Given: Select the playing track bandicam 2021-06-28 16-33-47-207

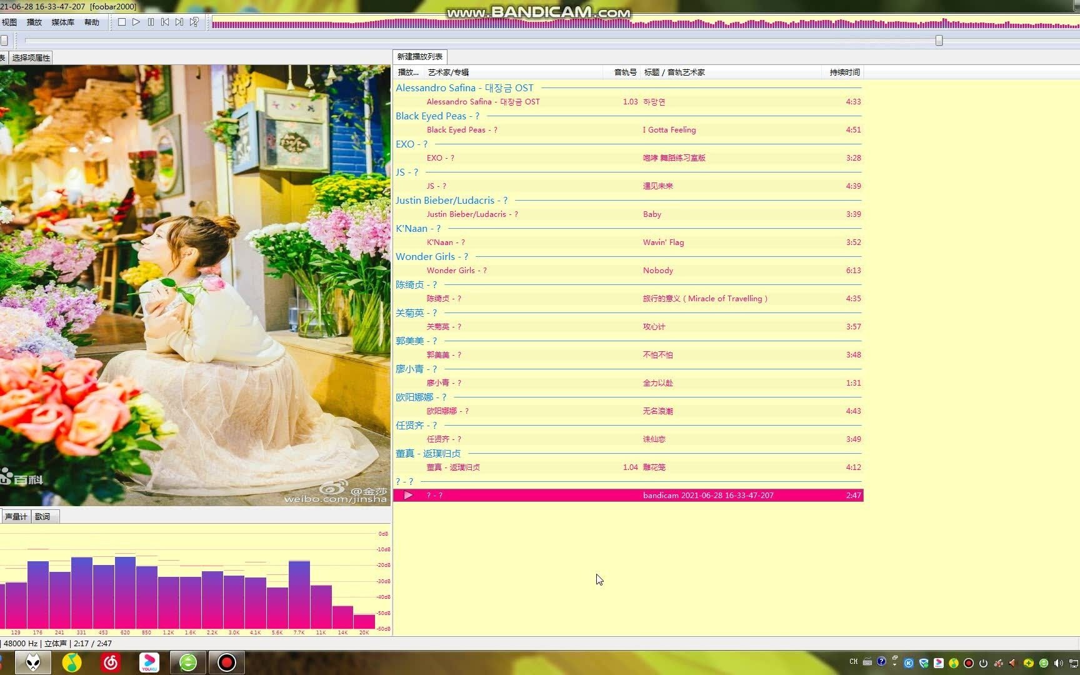Looking at the screenshot, I should tap(628, 496).
